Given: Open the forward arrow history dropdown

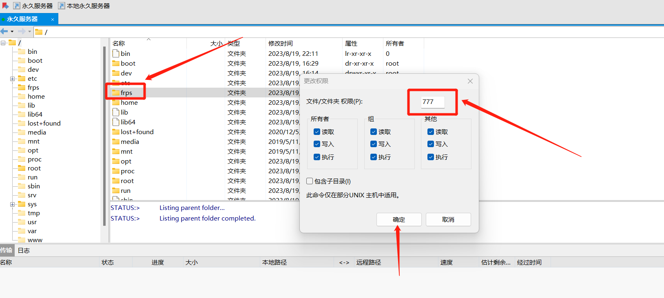Looking at the screenshot, I should (x=29, y=31).
